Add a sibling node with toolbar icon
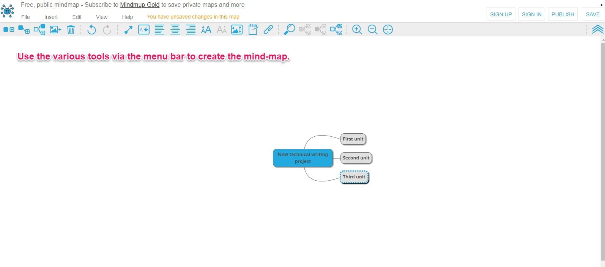 click(9, 30)
